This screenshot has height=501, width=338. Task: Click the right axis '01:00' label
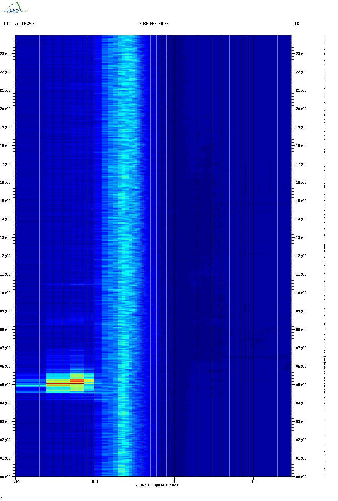(x=301, y=458)
